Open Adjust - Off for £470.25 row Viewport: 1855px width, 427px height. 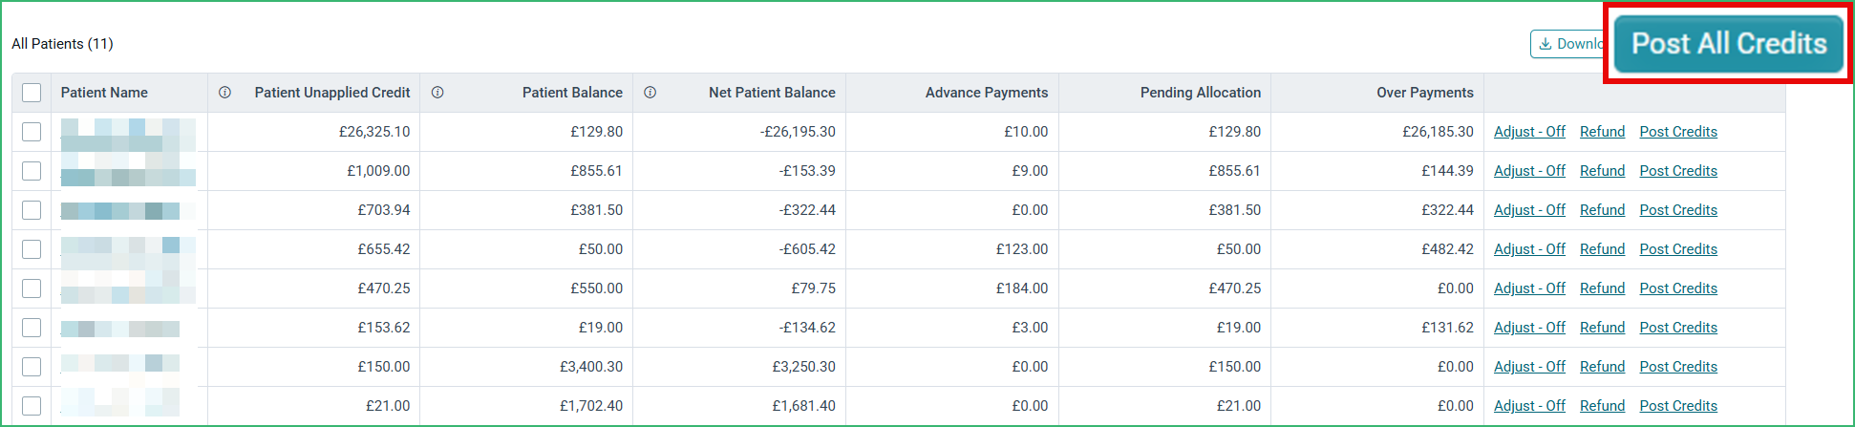click(x=1529, y=288)
